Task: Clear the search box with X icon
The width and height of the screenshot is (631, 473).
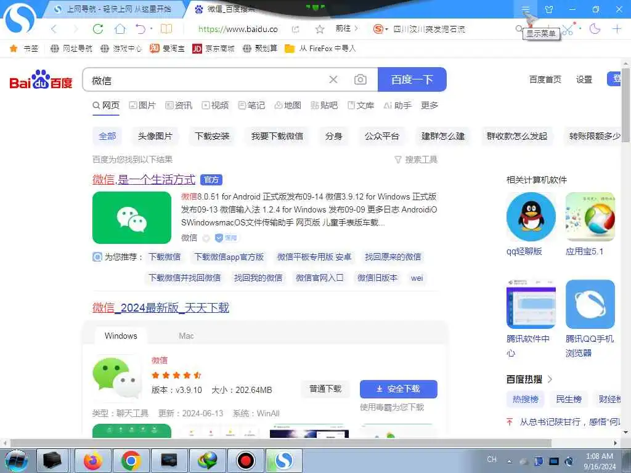Action: coord(333,79)
